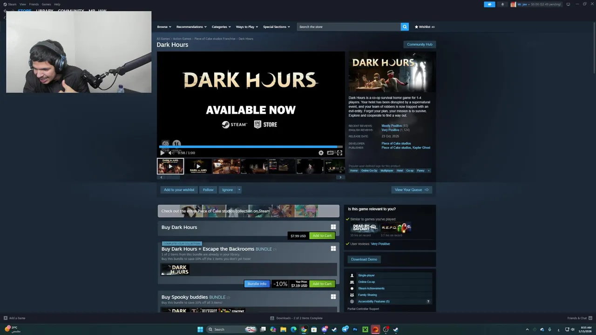Open the Special Sections dropdown
Image resolution: width=596 pixels, height=335 pixels.
(276, 27)
